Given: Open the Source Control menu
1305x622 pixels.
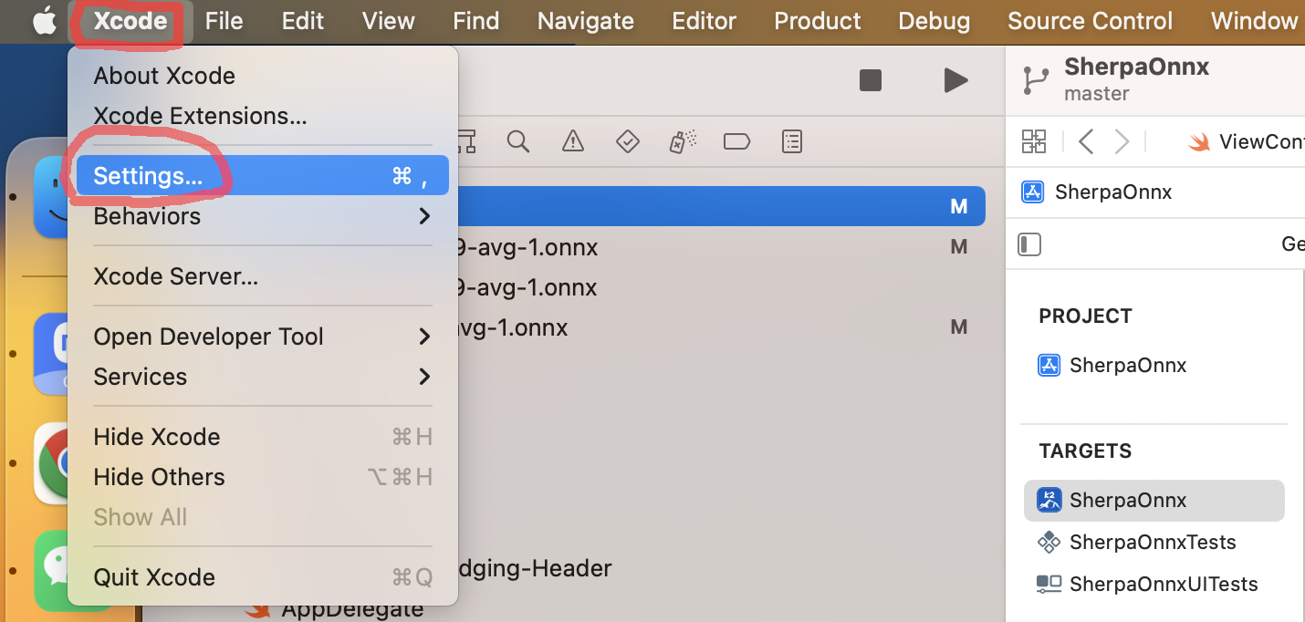Looking at the screenshot, I should coord(1090,21).
